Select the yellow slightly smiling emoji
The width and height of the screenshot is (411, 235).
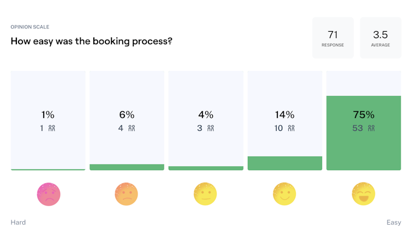[x=284, y=194]
